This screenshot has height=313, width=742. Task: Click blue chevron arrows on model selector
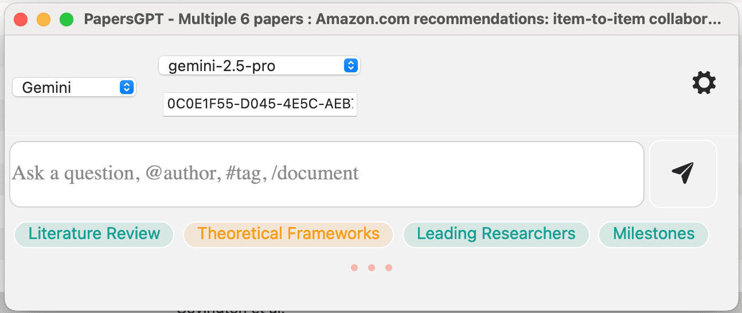click(x=350, y=65)
